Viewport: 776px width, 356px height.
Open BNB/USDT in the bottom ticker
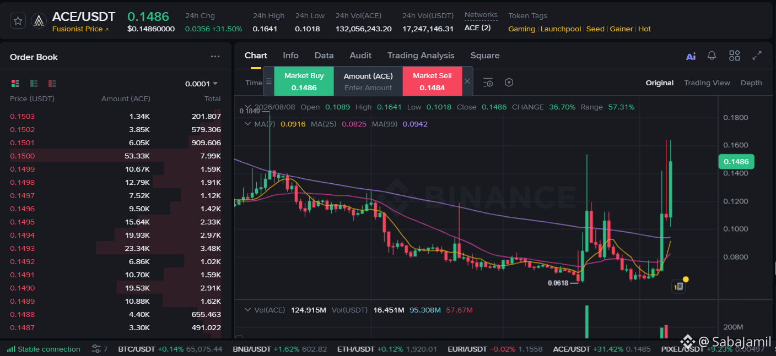pos(279,349)
